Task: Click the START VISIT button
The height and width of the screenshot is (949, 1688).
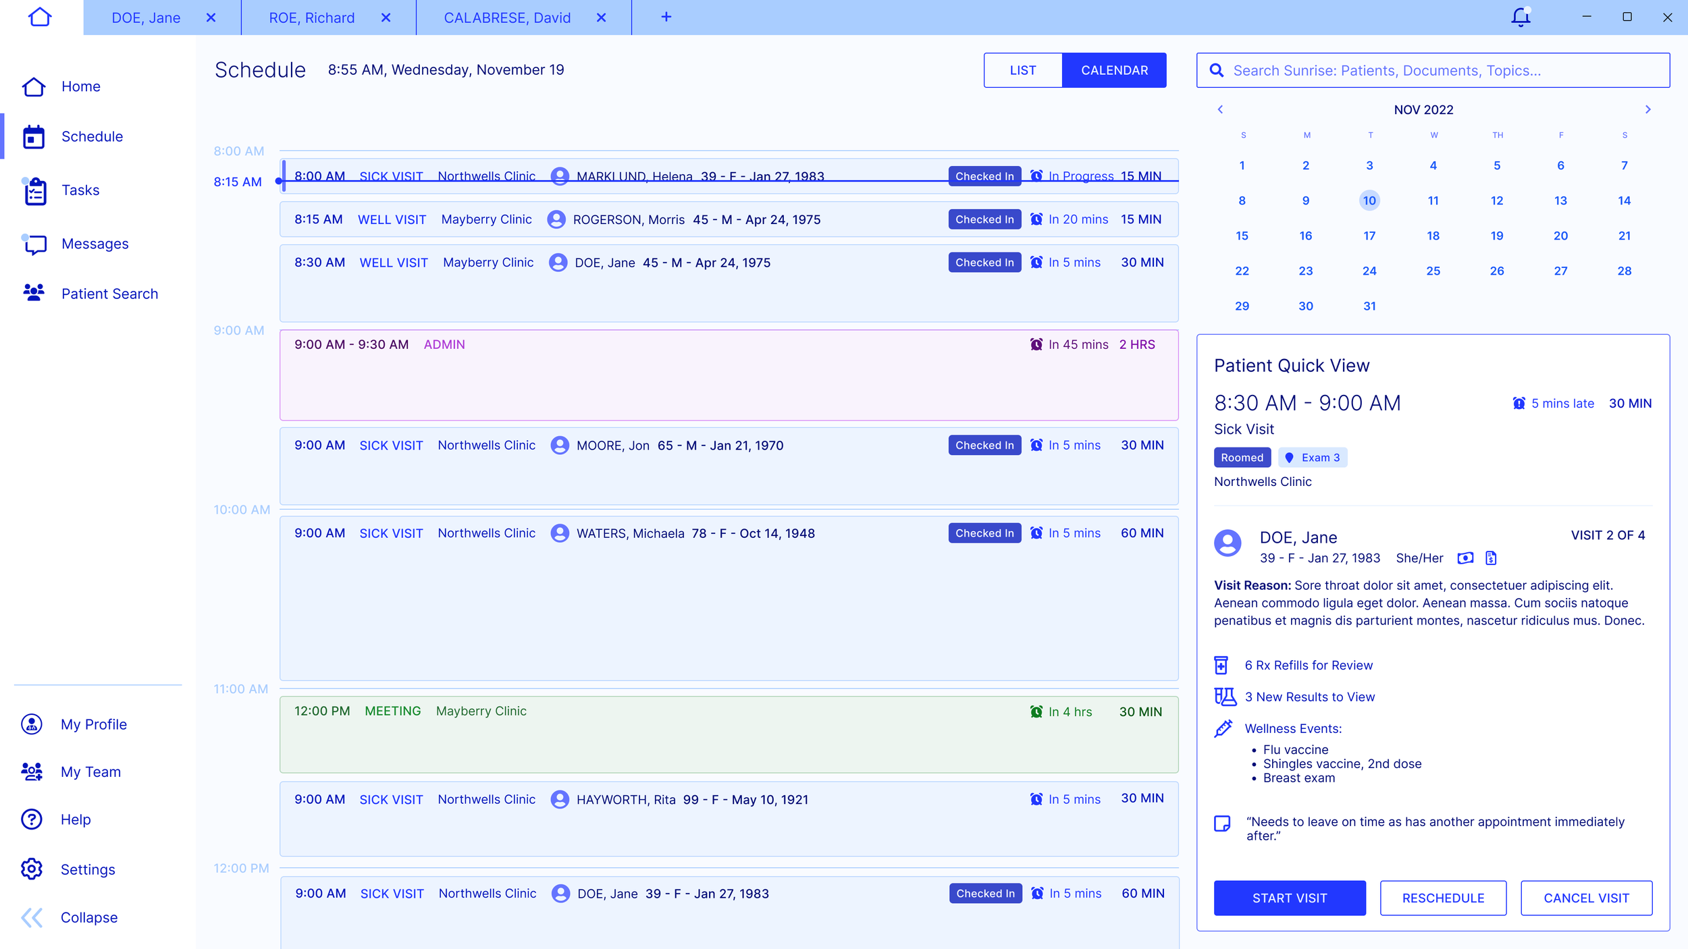Action: pyautogui.click(x=1289, y=898)
